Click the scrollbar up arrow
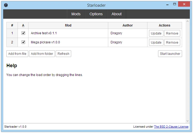193x133 pixels. click(x=187, y=21)
